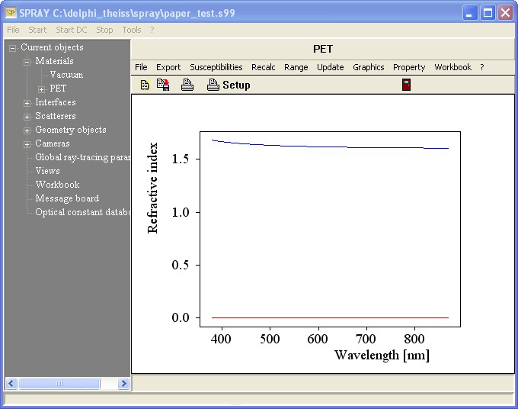Select Message board in the tree
518x409 pixels.
[67, 198]
